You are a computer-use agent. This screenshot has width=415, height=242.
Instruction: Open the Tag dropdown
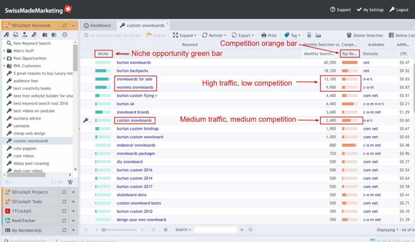pyautogui.click(x=293, y=35)
